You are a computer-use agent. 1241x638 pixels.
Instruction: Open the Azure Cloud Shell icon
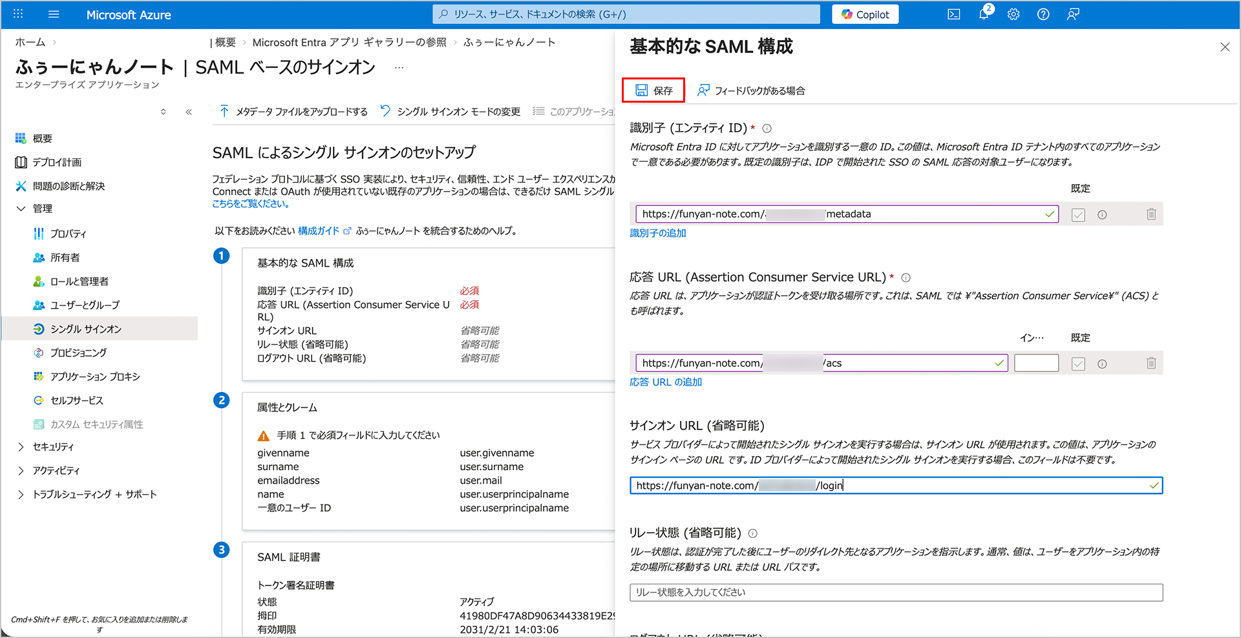tap(953, 14)
